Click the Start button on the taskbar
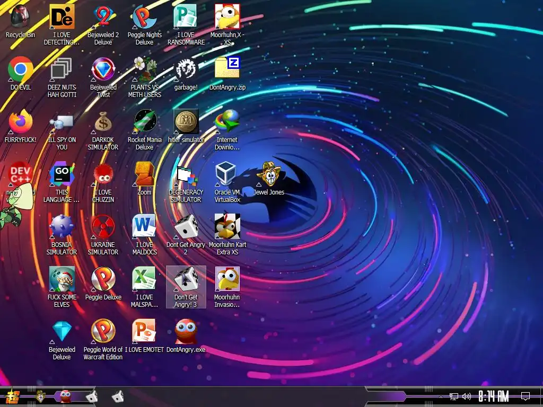 12,397
